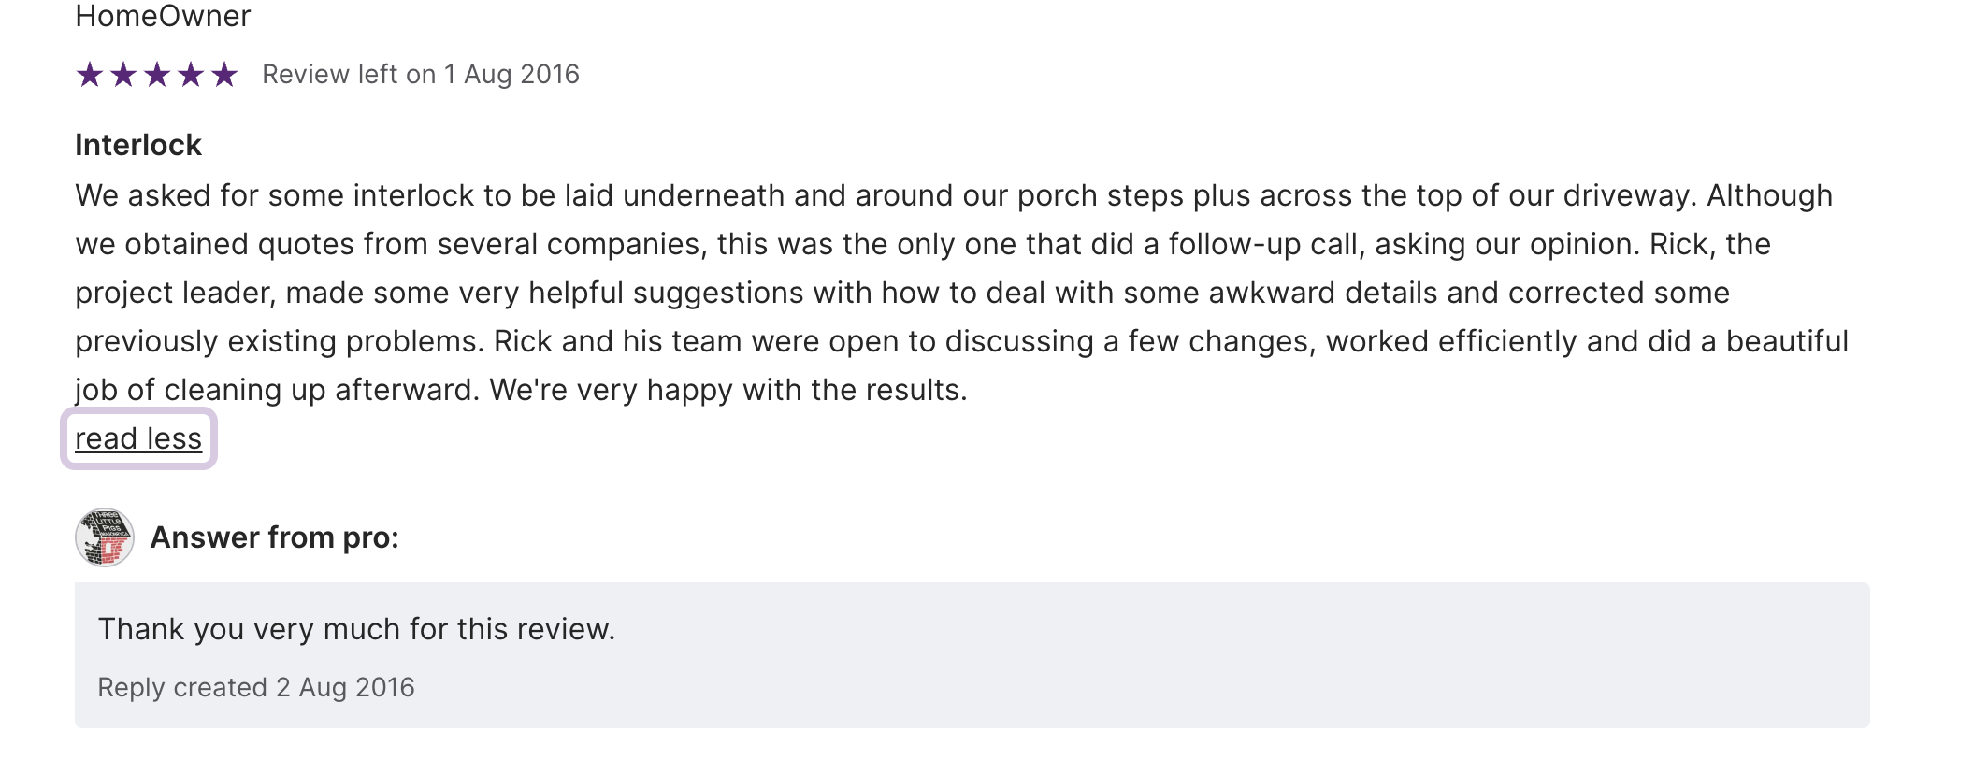The image size is (1988, 759).
Task: Click the 'Review left on 1 Aug 2016' date
Action: [x=421, y=75]
